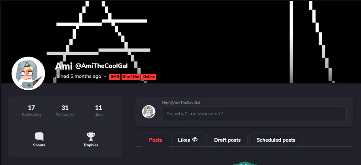Click the Hey @AmiTheCoolGal greeting text
The width and height of the screenshot is (361, 165).
pos(181,103)
